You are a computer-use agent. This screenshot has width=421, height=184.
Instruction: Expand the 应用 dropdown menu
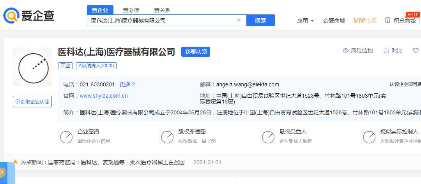pyautogui.click(x=305, y=21)
